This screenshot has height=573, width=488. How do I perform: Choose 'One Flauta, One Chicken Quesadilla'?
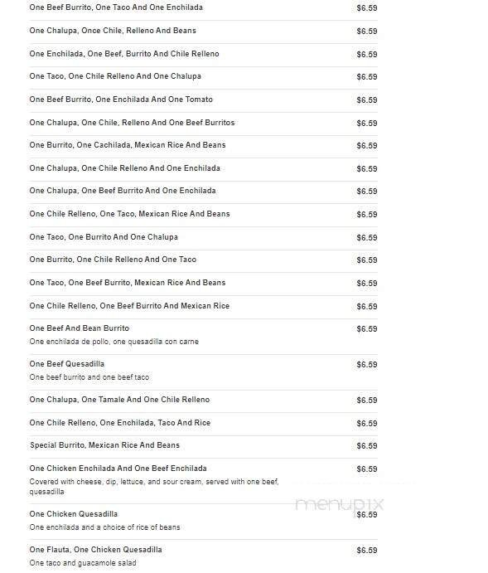click(x=95, y=550)
